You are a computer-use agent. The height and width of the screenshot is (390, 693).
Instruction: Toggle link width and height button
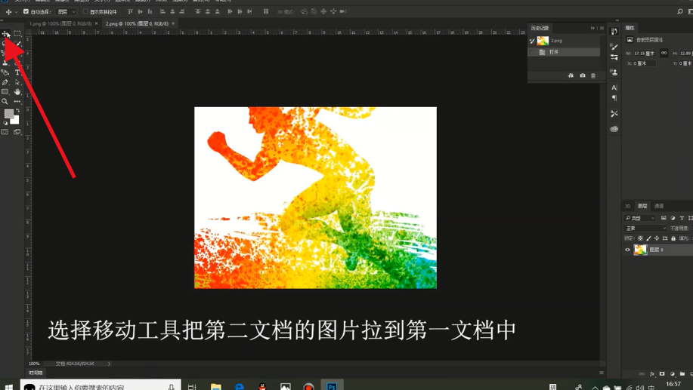664,53
